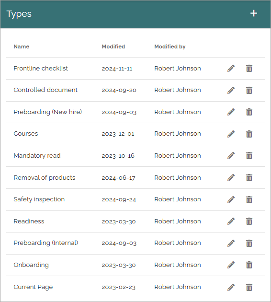Edit the Mandatory read type
The width and height of the screenshot is (271, 302).
pyautogui.click(x=231, y=156)
